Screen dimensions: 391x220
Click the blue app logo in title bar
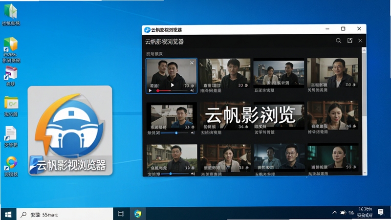tap(147, 30)
